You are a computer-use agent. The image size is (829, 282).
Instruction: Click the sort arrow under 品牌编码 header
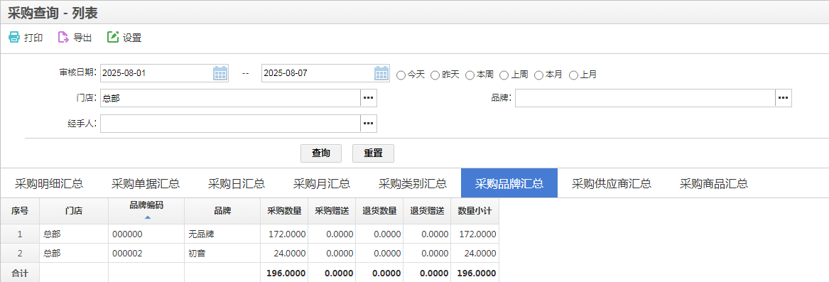[x=148, y=217]
